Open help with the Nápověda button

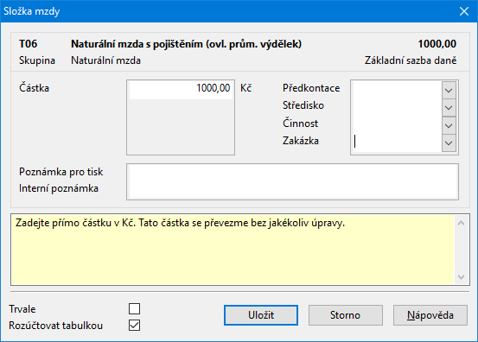[x=430, y=315]
